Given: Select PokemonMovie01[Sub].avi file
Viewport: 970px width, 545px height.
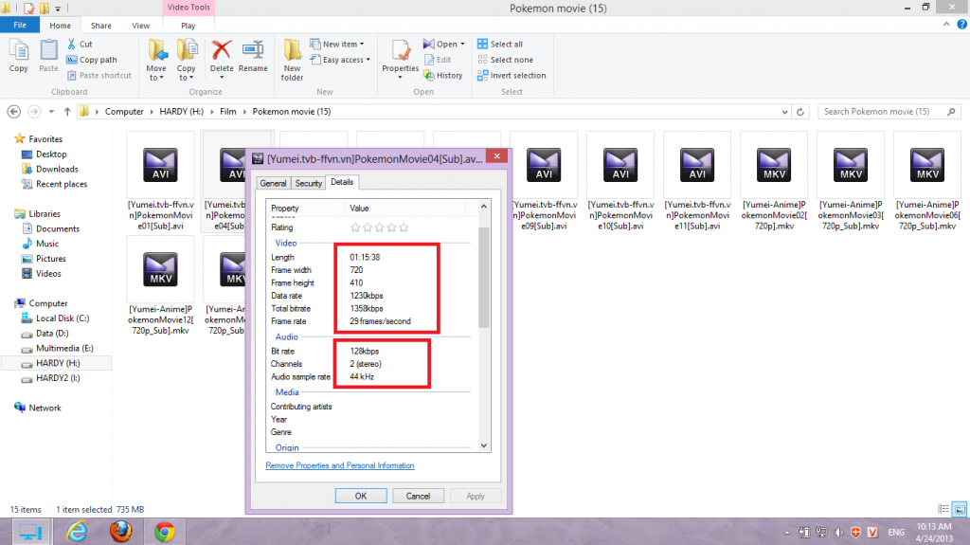Looking at the screenshot, I should pyautogui.click(x=160, y=182).
